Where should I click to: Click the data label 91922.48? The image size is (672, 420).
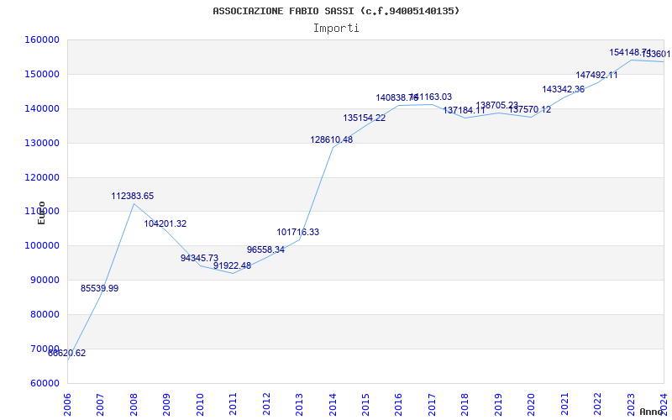tap(233, 265)
